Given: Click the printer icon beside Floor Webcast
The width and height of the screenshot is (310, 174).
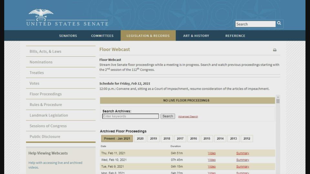Looking at the screenshot, I should (x=275, y=50).
